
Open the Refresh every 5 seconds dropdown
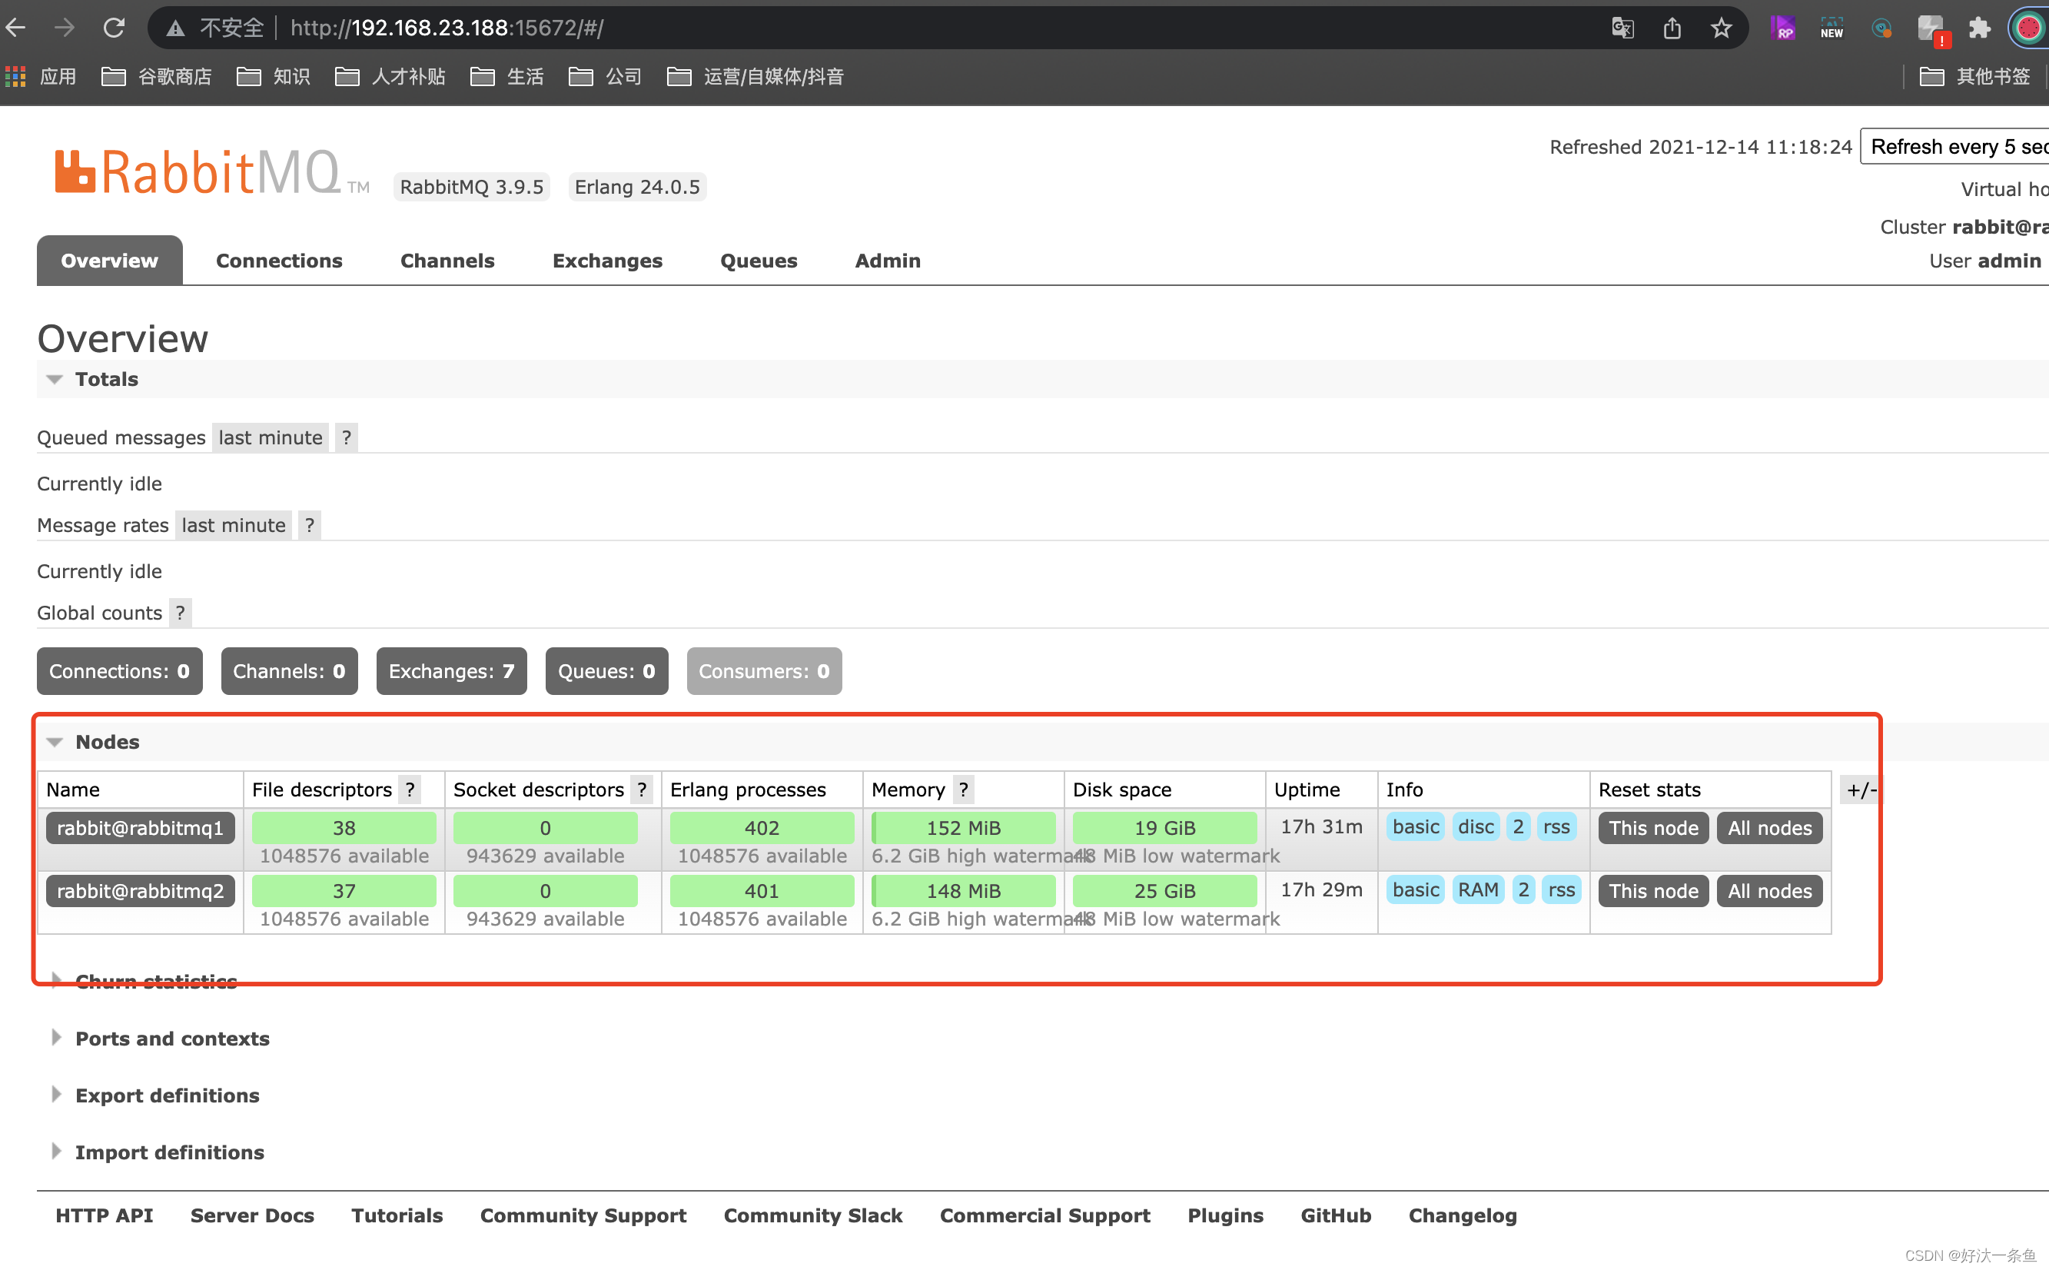click(x=1954, y=147)
